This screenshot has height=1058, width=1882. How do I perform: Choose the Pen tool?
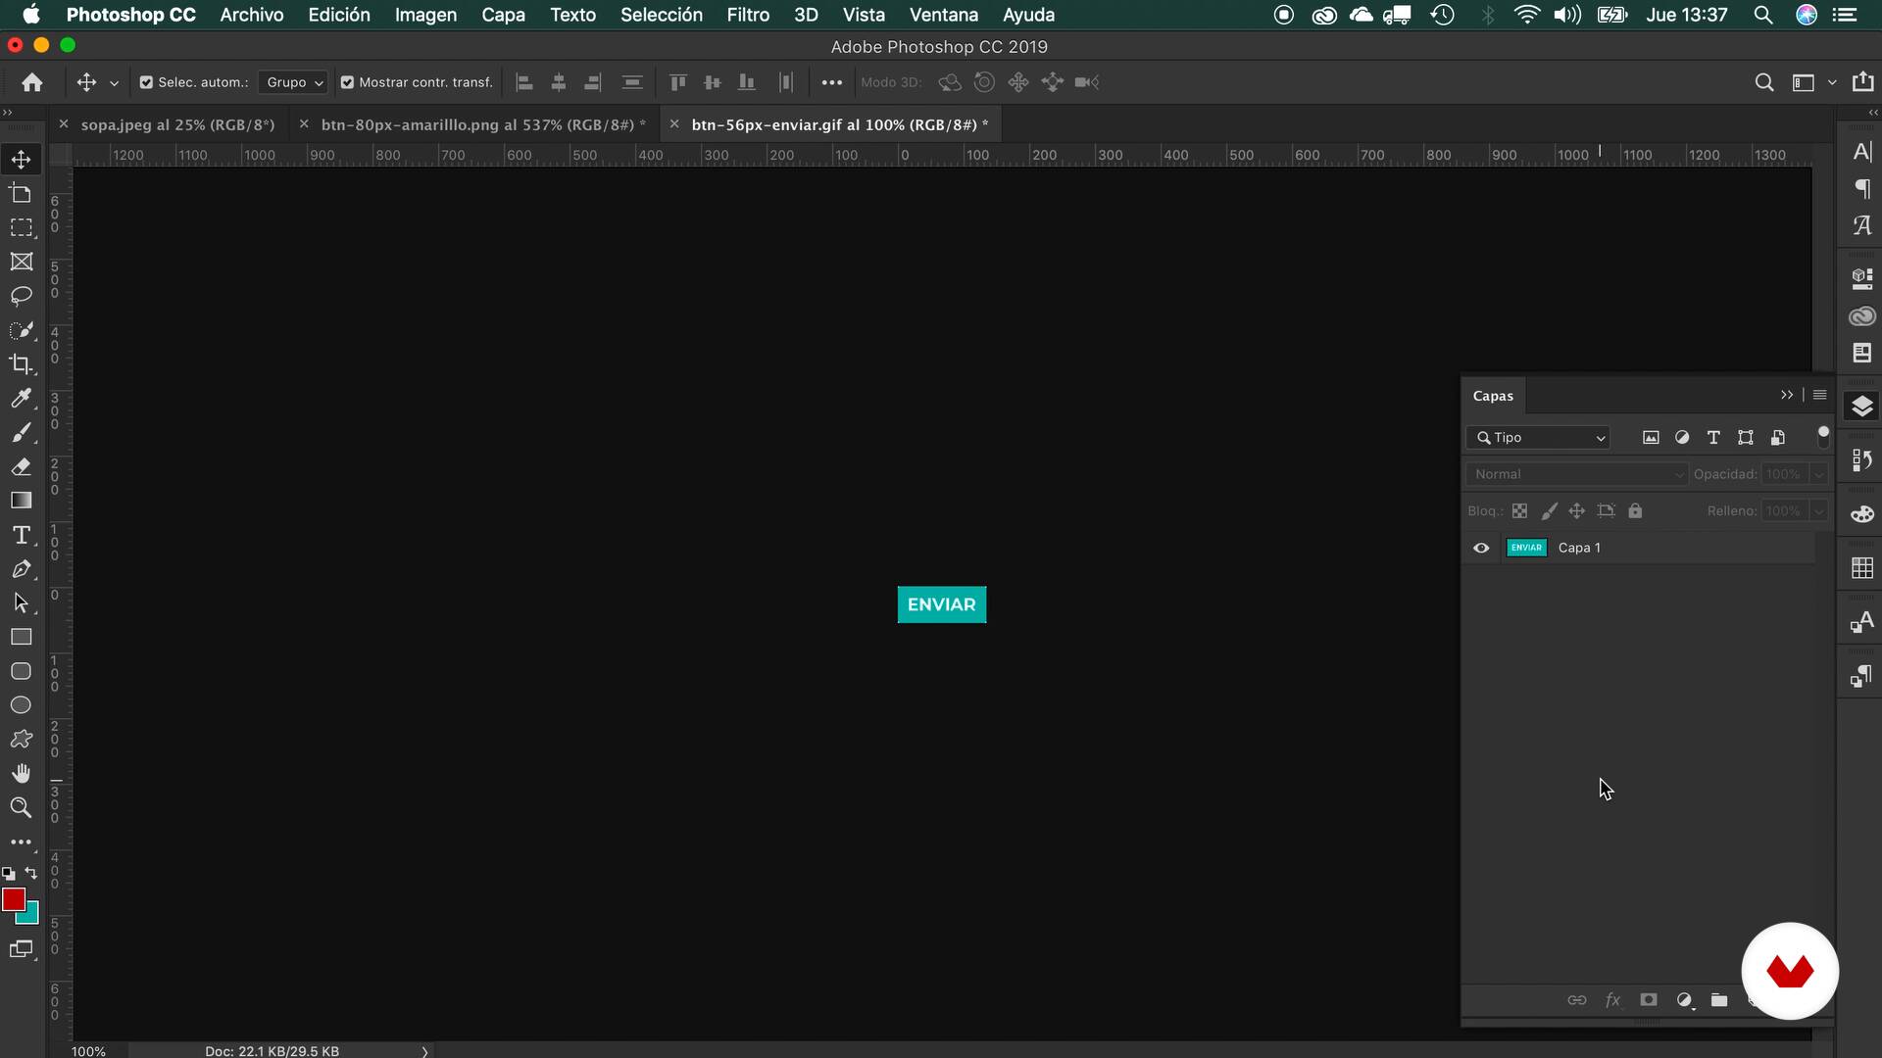tap(21, 569)
